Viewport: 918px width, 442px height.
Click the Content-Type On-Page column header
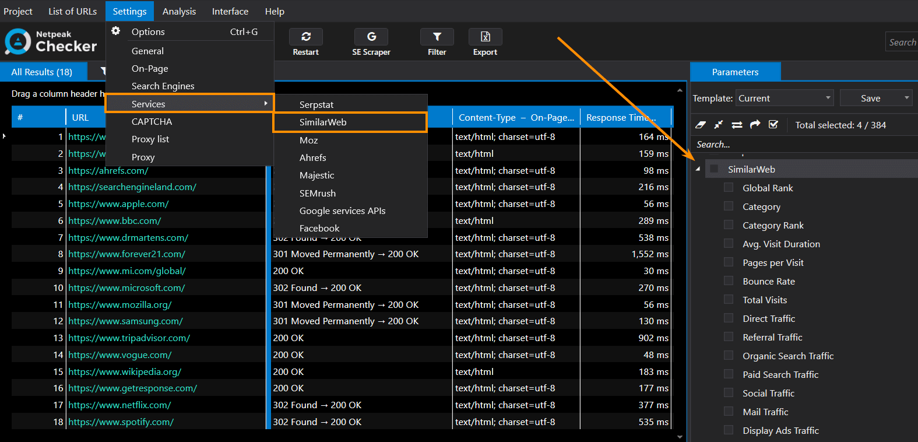click(x=516, y=117)
